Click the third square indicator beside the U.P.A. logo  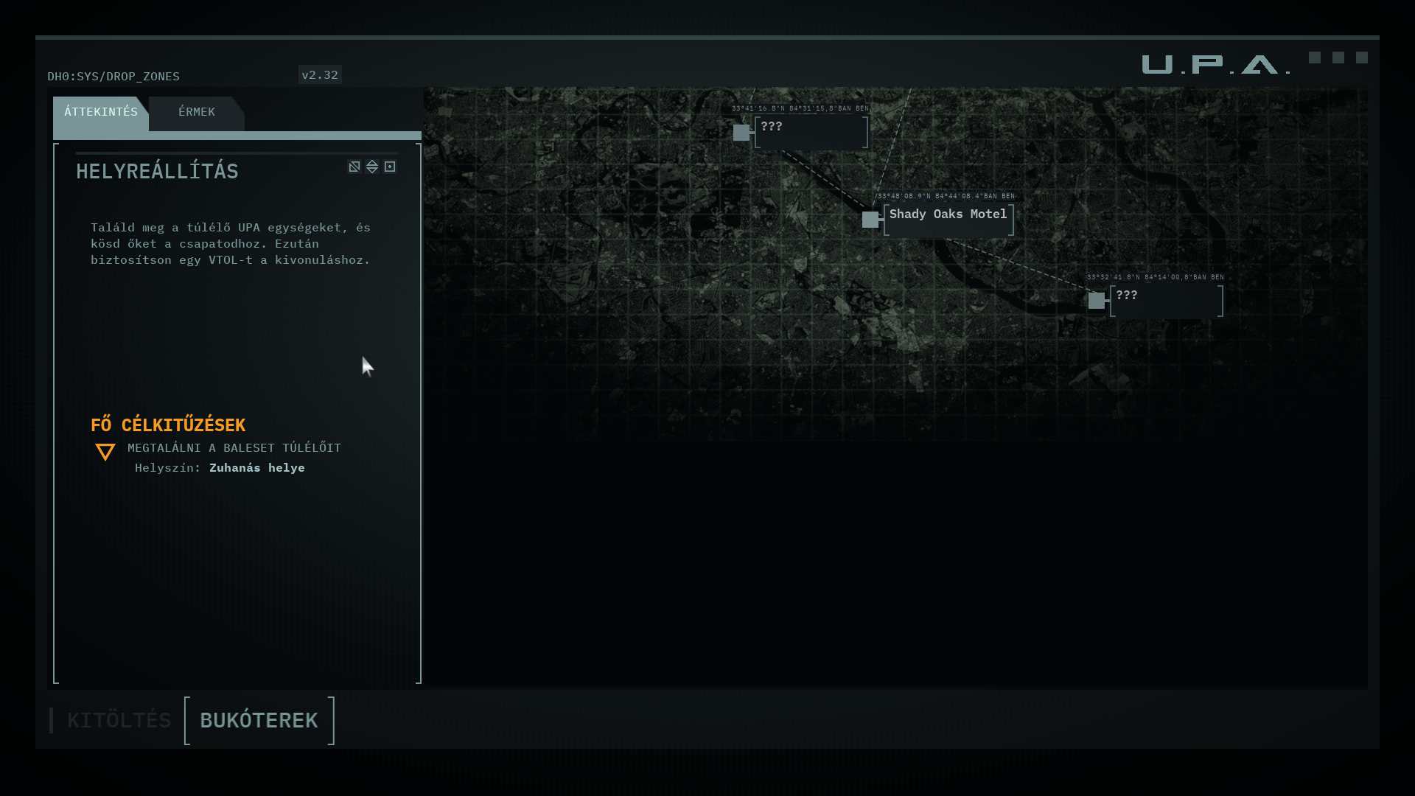1362,57
